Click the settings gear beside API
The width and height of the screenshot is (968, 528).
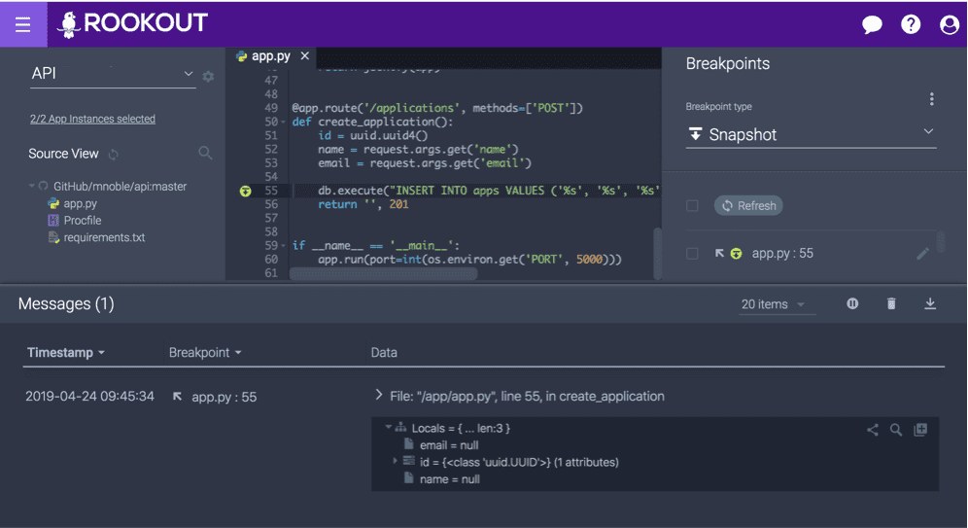(208, 76)
